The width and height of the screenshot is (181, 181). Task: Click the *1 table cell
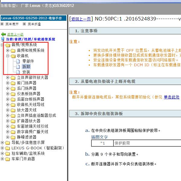pos(102,143)
